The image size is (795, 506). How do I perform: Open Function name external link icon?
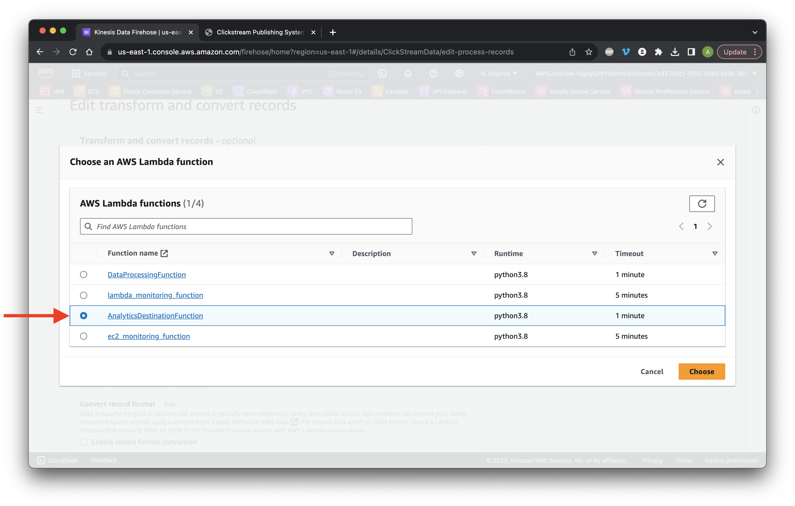(164, 253)
